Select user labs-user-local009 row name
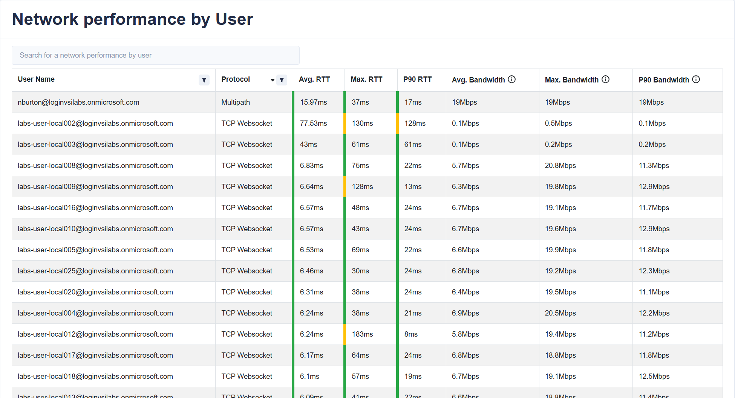This screenshot has height=398, width=735. pyautogui.click(x=95, y=187)
